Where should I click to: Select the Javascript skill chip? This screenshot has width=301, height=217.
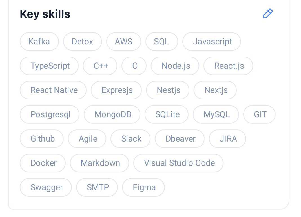click(212, 42)
